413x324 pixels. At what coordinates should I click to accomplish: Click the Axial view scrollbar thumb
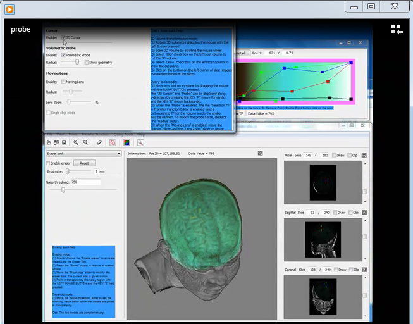(365, 192)
